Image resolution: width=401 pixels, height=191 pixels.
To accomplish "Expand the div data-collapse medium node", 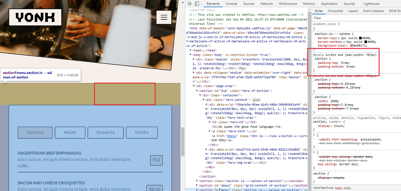I will coord(194,73).
